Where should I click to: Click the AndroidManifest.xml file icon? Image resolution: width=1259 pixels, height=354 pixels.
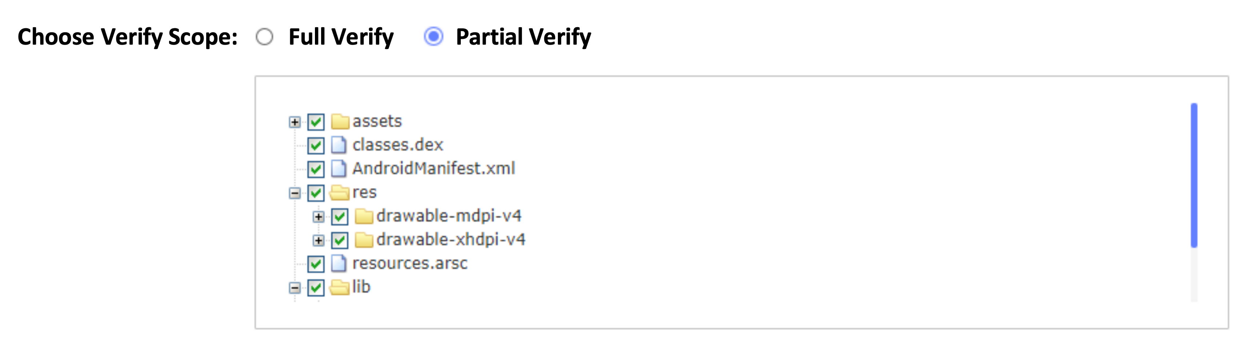pyautogui.click(x=339, y=169)
